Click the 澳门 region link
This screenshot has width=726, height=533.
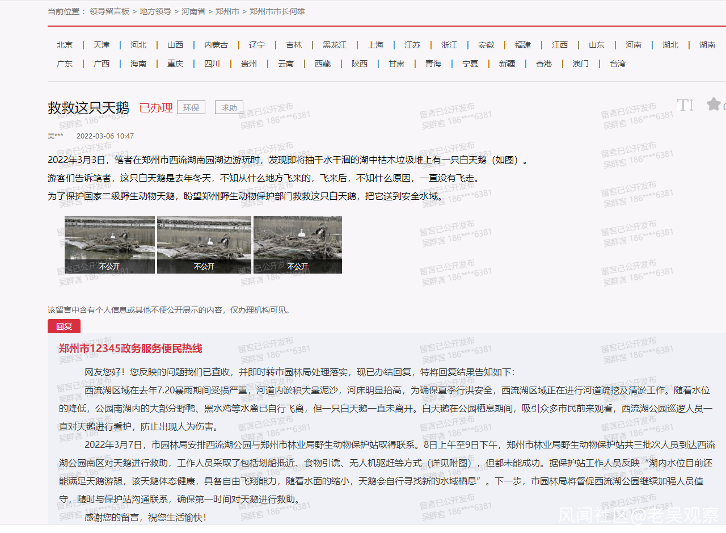click(x=581, y=64)
